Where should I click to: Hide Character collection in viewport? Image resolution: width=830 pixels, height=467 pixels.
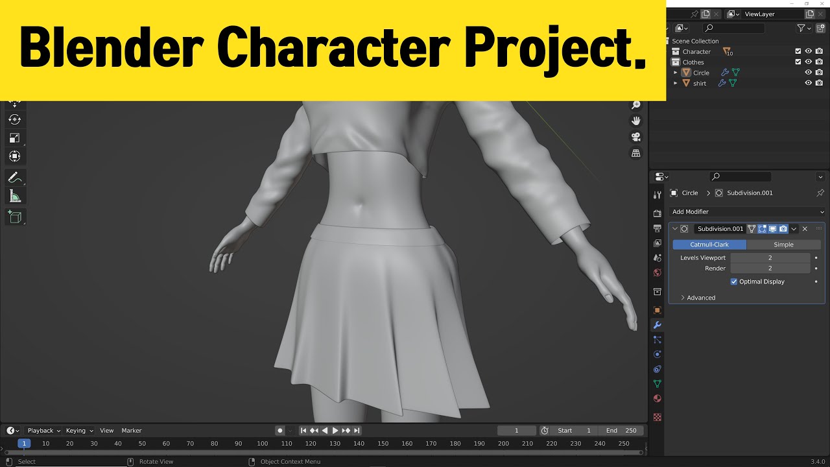[809, 51]
